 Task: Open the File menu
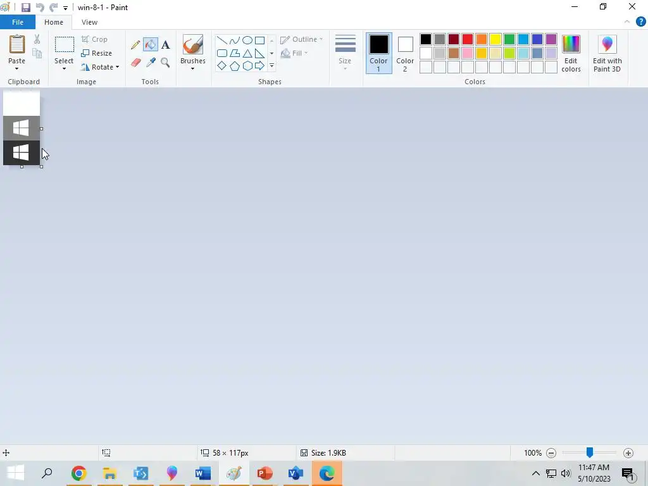18,22
